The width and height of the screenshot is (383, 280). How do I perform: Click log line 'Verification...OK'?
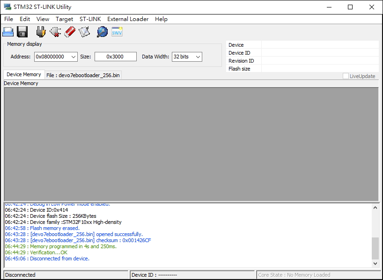click(x=36, y=253)
